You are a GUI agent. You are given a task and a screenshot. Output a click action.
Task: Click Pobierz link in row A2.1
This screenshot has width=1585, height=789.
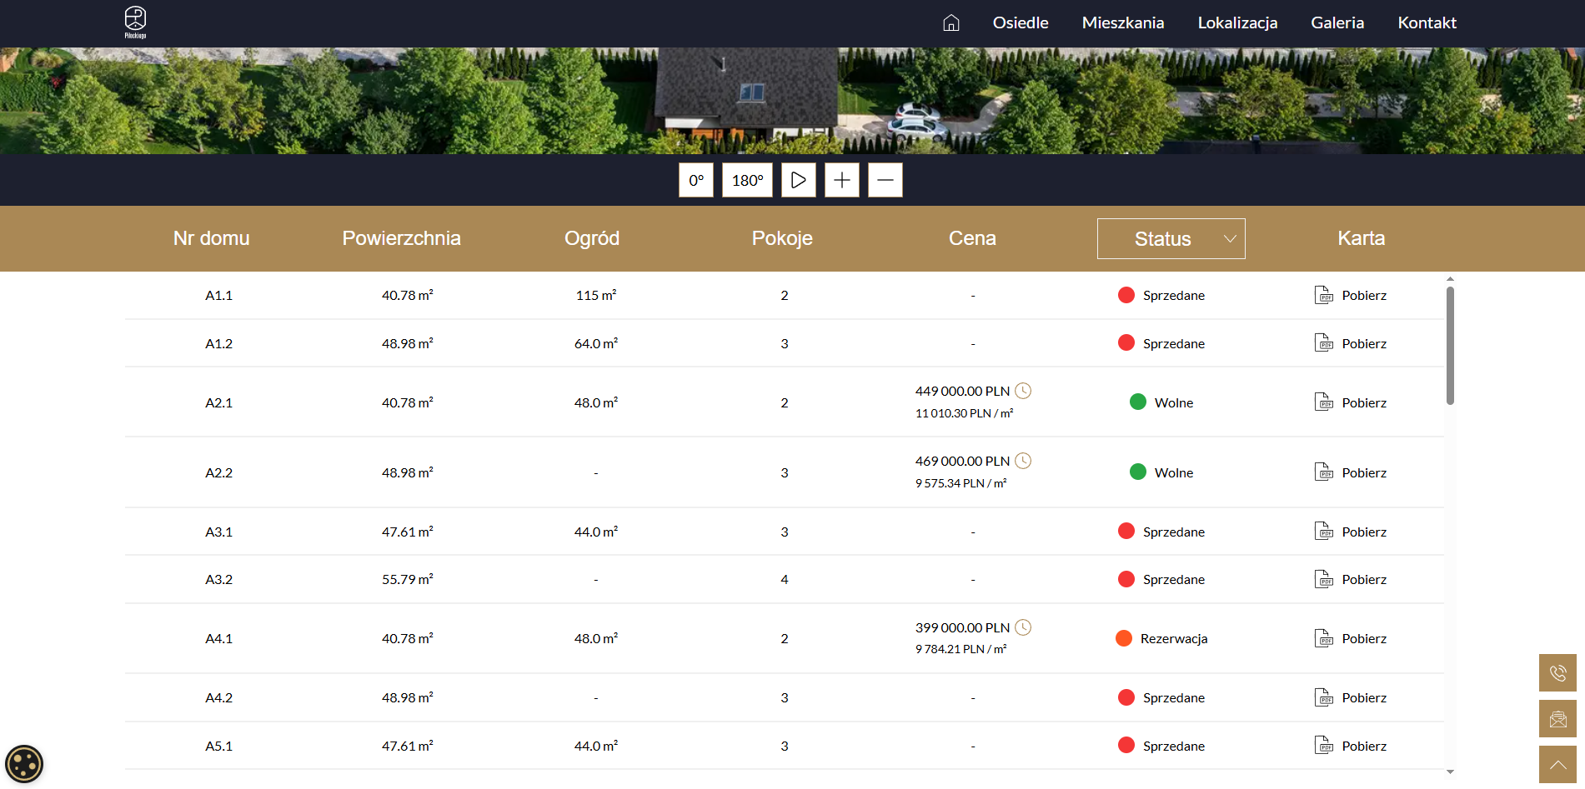1364,403
